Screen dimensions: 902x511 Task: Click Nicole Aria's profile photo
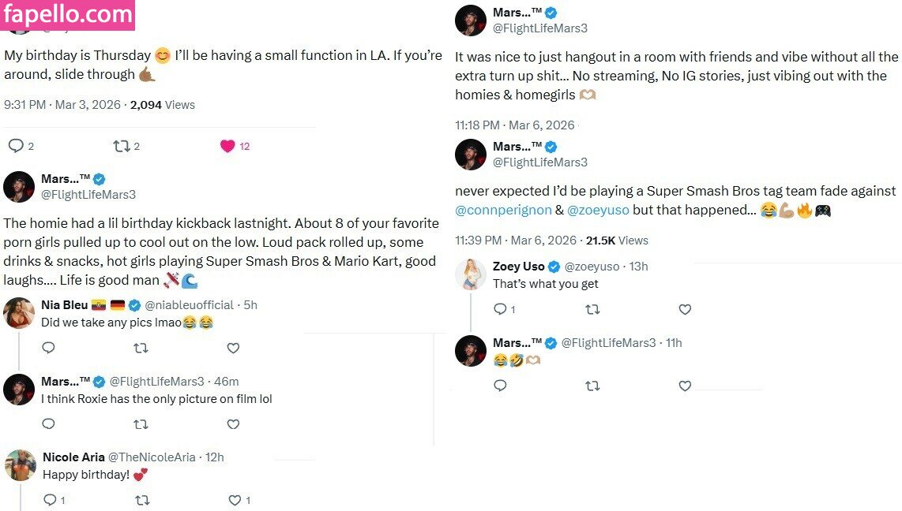21,465
